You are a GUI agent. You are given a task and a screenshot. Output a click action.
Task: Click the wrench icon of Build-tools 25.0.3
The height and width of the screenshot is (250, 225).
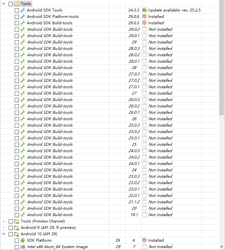23,125
